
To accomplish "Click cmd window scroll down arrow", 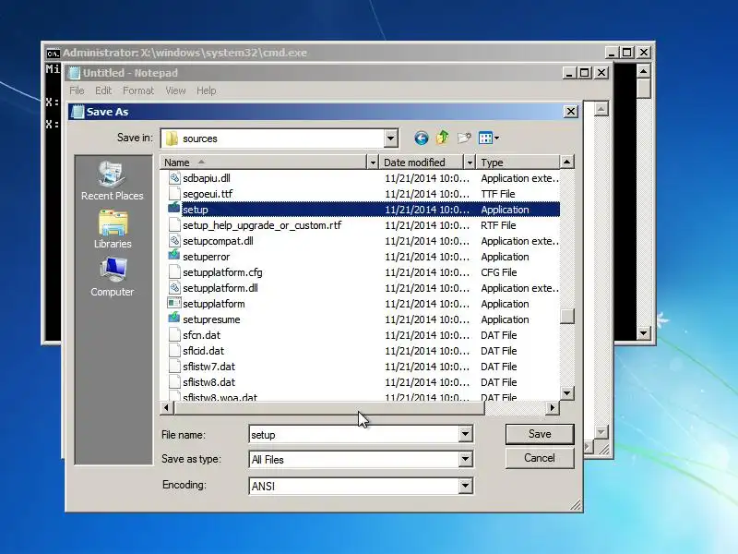I will (x=643, y=333).
